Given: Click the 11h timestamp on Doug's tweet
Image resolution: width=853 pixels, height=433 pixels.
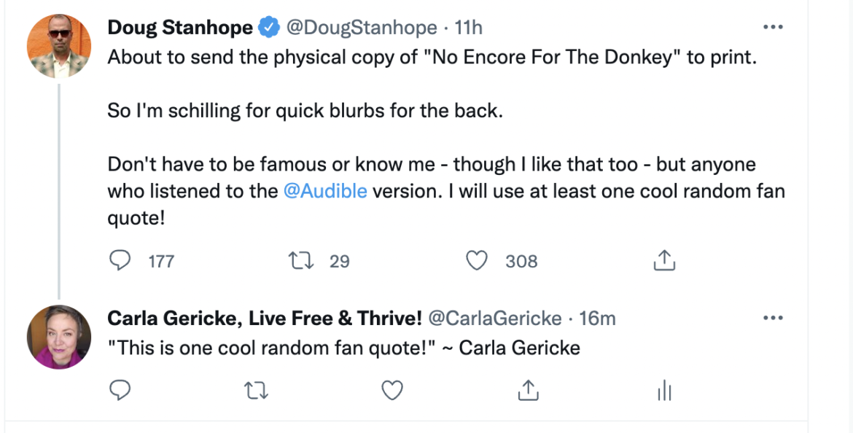Looking at the screenshot, I should (468, 28).
